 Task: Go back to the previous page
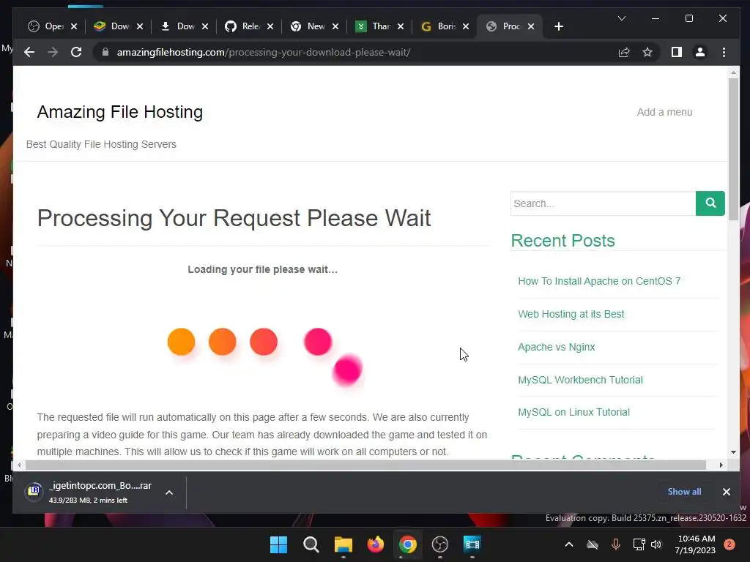point(29,52)
